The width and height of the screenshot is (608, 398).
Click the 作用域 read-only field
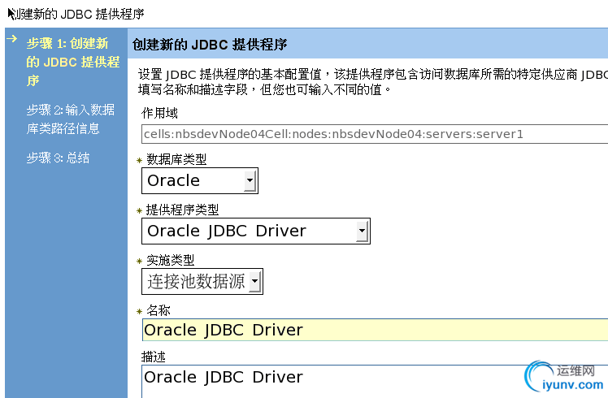(375, 134)
